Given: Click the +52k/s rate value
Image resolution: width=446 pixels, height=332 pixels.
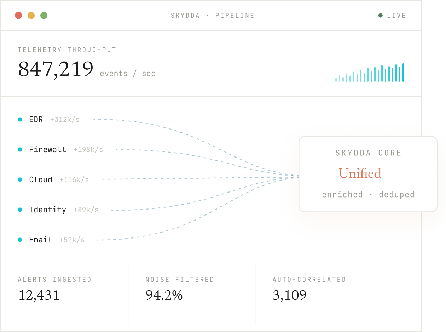Looking at the screenshot, I should click(x=72, y=240).
